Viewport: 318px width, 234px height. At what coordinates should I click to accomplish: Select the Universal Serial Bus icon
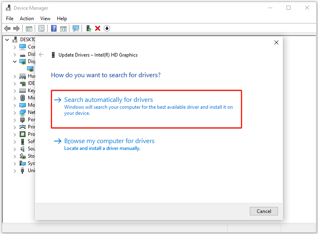coord(23,171)
